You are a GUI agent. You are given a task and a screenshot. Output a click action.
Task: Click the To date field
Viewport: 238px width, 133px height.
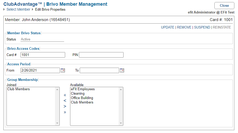click(99, 70)
